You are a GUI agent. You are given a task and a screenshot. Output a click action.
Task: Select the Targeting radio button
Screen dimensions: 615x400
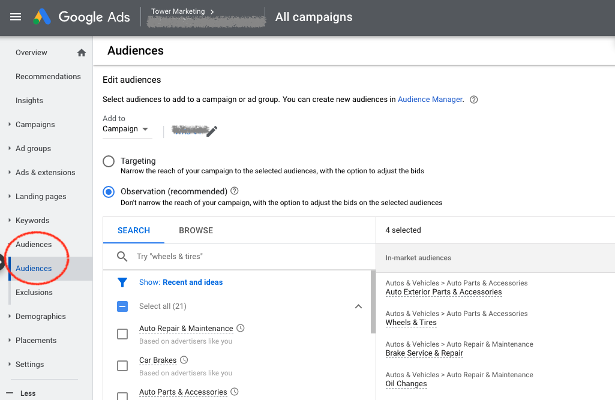pyautogui.click(x=109, y=161)
